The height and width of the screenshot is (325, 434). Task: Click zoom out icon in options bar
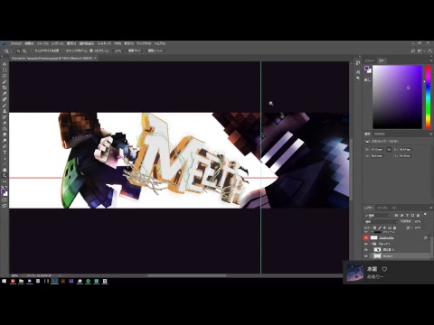24,51
